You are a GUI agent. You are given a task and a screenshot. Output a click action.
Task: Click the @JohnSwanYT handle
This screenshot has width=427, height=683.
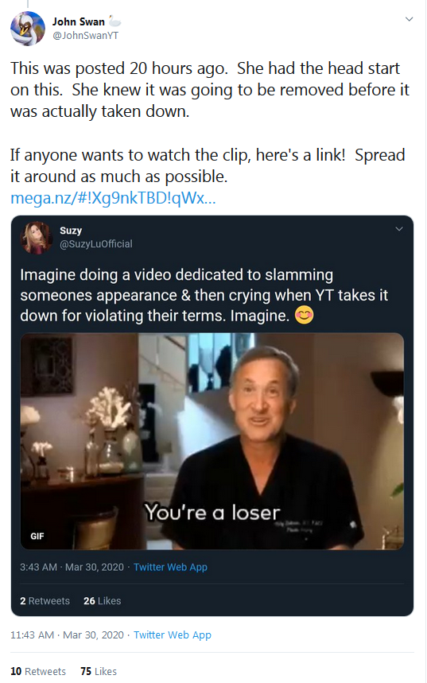tap(85, 35)
